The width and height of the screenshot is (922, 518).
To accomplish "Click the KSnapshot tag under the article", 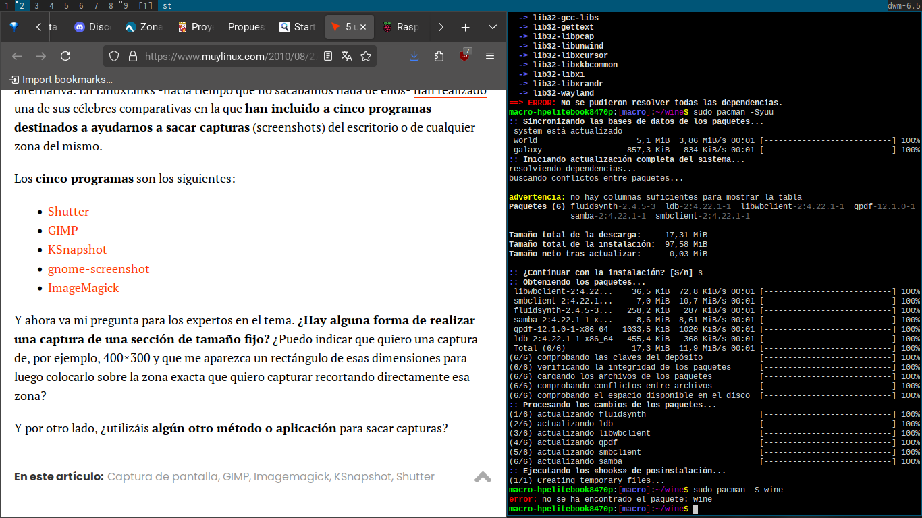I will (363, 476).
